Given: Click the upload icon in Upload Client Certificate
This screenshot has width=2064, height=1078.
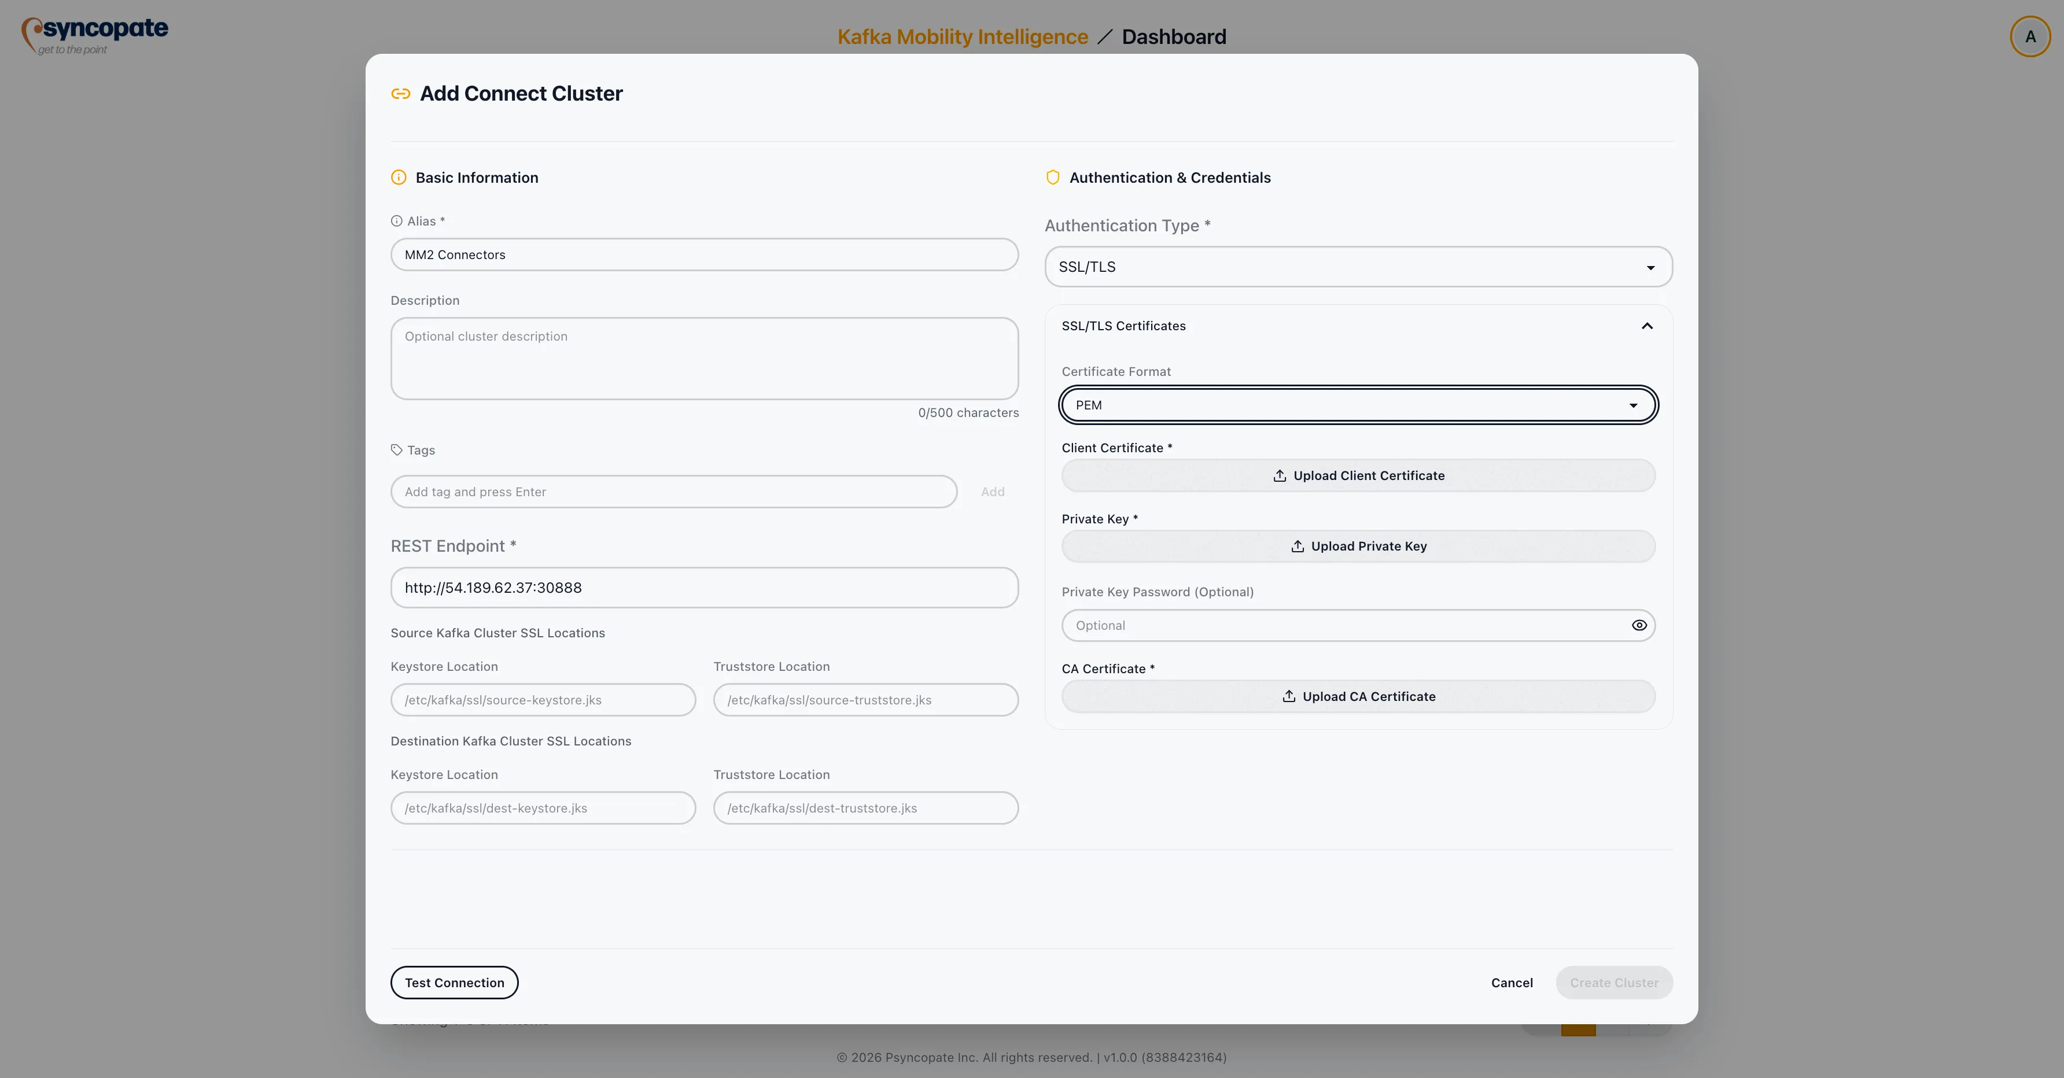Looking at the screenshot, I should 1279,475.
